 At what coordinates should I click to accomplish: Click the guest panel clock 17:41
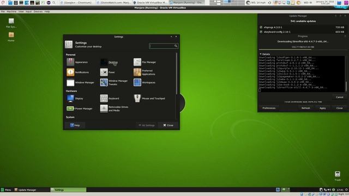tap(340, 190)
